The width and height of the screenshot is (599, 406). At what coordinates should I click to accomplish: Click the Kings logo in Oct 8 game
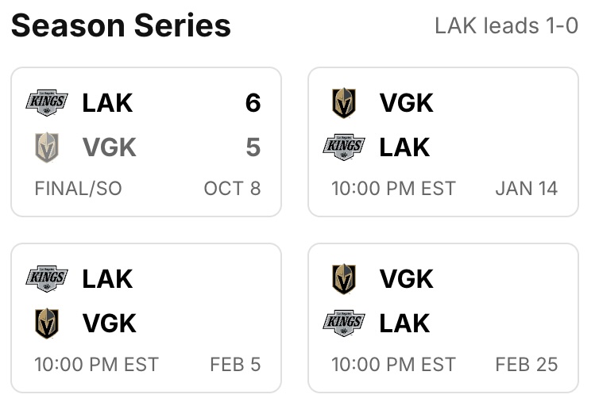(x=47, y=103)
